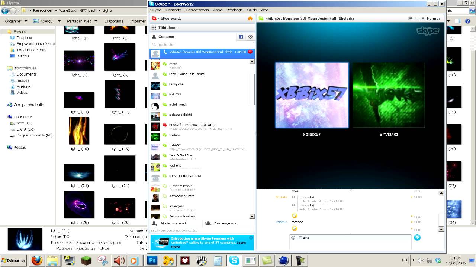
Task: Open Minecraft grass block taskbar icon
Action: (87, 260)
